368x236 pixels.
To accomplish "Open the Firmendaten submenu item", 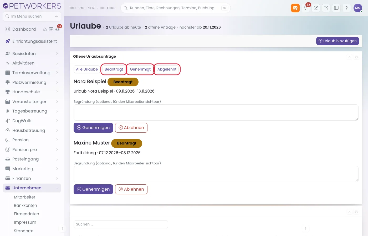I will pyautogui.click(x=27, y=214).
